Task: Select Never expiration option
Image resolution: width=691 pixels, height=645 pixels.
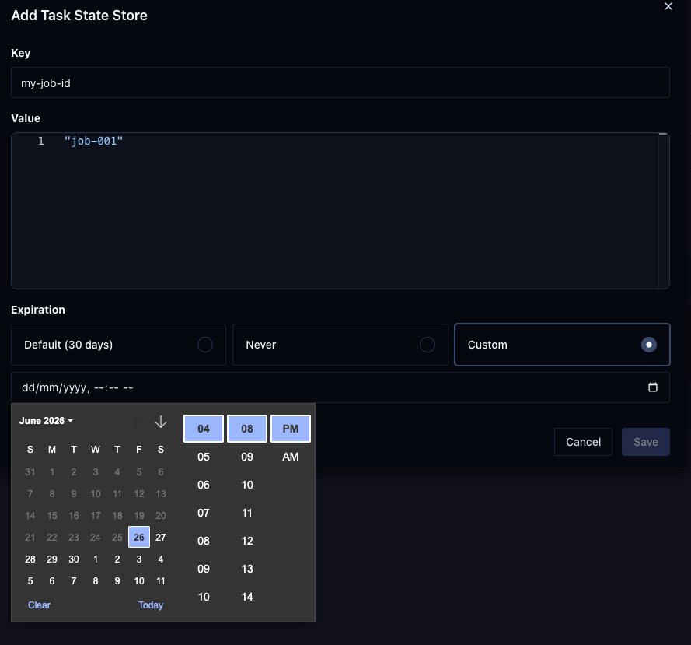Action: click(340, 345)
